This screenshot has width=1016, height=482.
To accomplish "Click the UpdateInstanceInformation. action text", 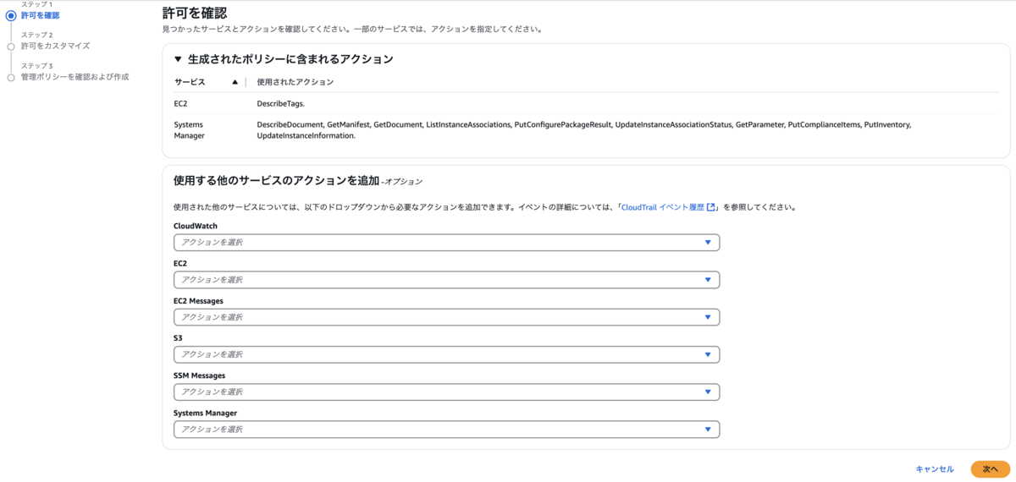I will point(306,135).
